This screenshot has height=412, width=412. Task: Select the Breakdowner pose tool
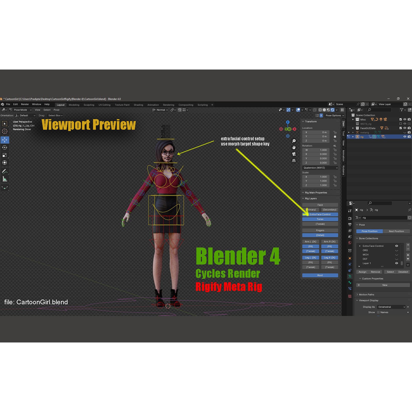click(x=5, y=187)
